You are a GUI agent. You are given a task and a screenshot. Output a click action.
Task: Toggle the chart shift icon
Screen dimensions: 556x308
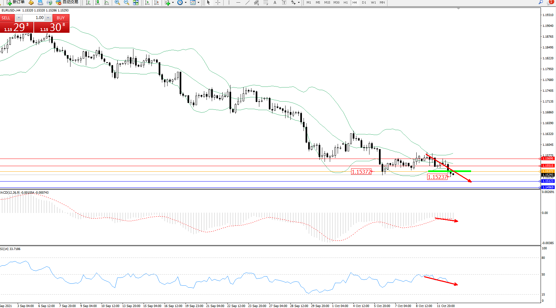point(156,3)
